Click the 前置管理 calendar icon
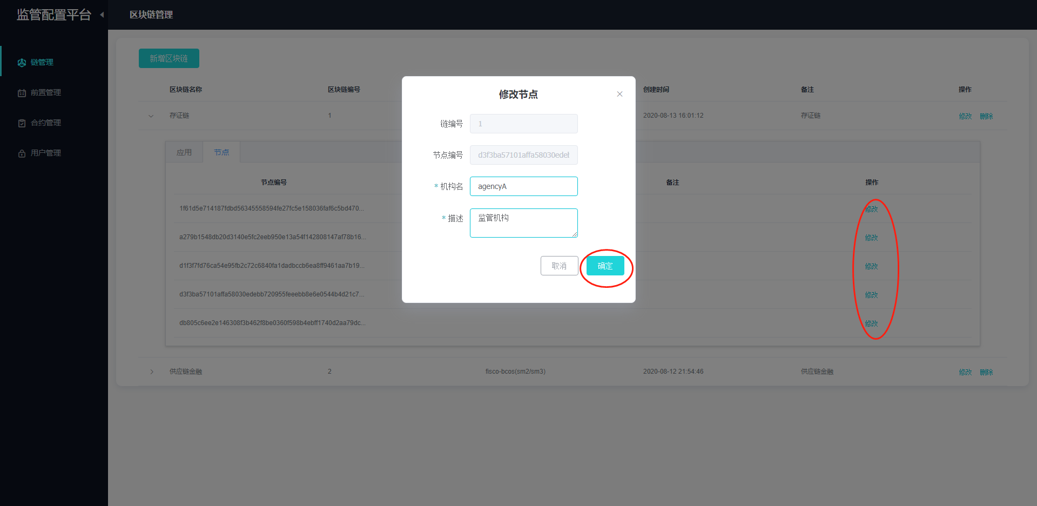 point(22,93)
